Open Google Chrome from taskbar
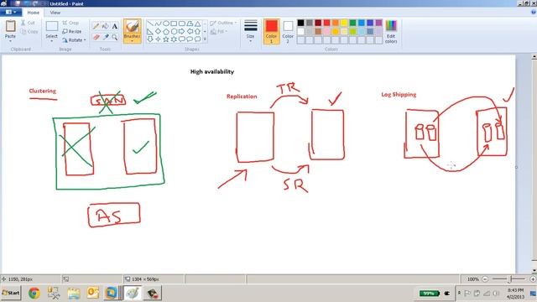Screen dimensions: 537x302 pyautogui.click(x=34, y=293)
